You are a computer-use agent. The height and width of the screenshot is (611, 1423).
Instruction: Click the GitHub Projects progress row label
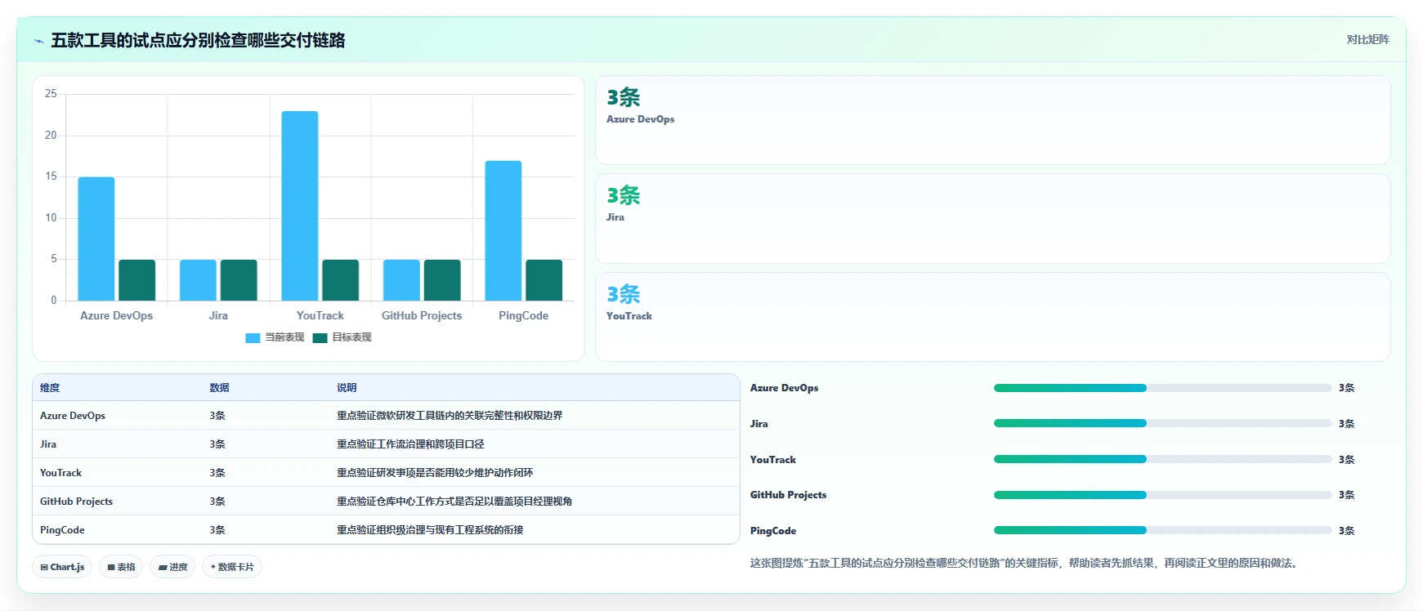(788, 495)
